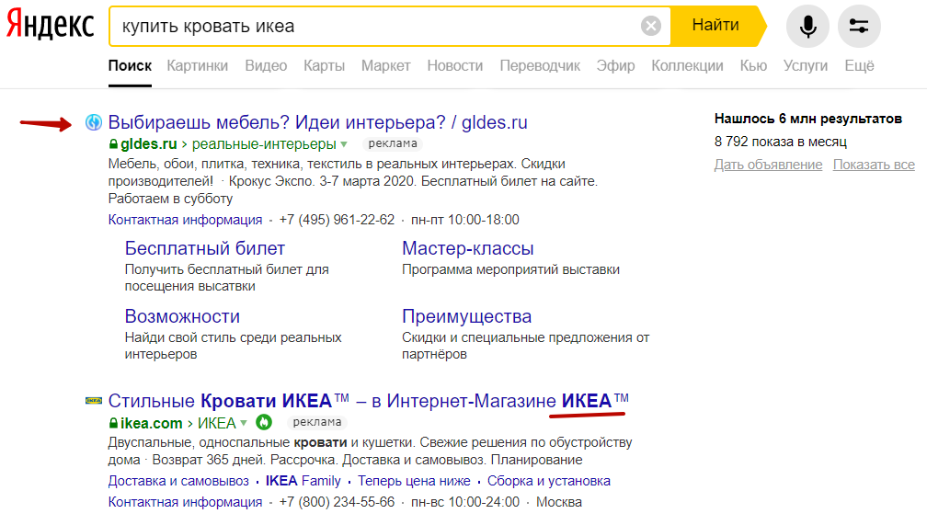Open the Мастер-классы sitelink
927x525 pixels.
pos(467,248)
